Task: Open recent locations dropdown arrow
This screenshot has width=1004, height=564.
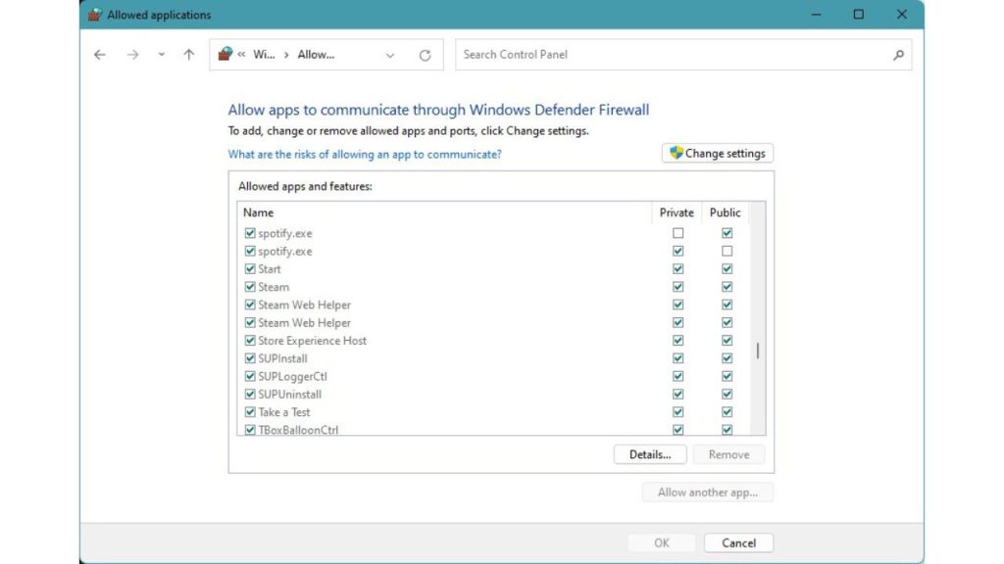Action: [162, 55]
